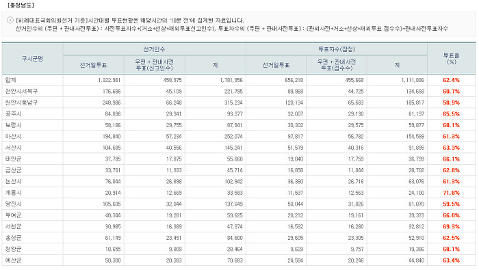Click the 58.9% turnout for 천안시동남구
Screen dimensions: 479x270
[451, 103]
